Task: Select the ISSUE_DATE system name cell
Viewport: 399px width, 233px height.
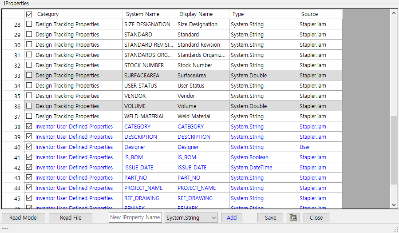Action: [x=149, y=168]
